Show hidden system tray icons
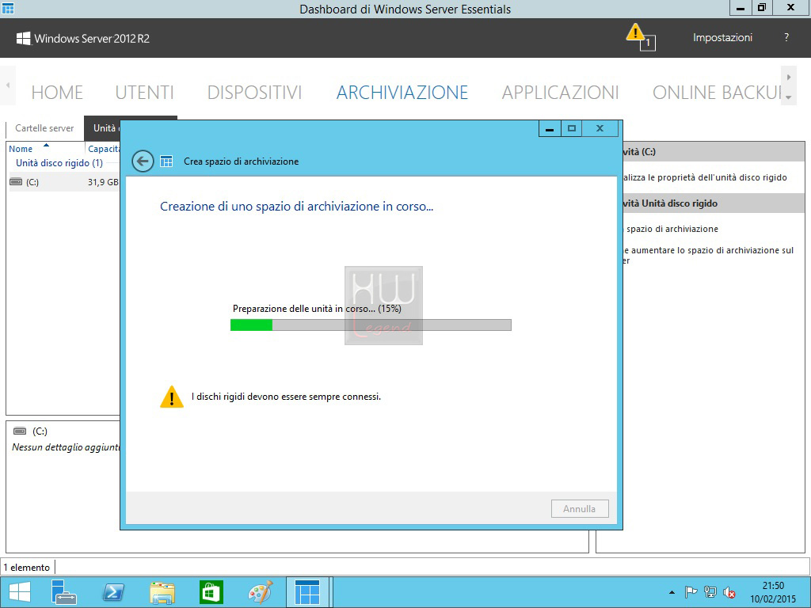This screenshot has width=811, height=608. point(672,592)
